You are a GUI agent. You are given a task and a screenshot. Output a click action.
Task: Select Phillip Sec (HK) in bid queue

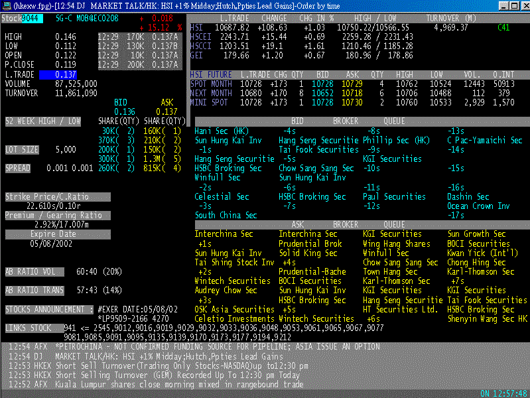(396, 140)
